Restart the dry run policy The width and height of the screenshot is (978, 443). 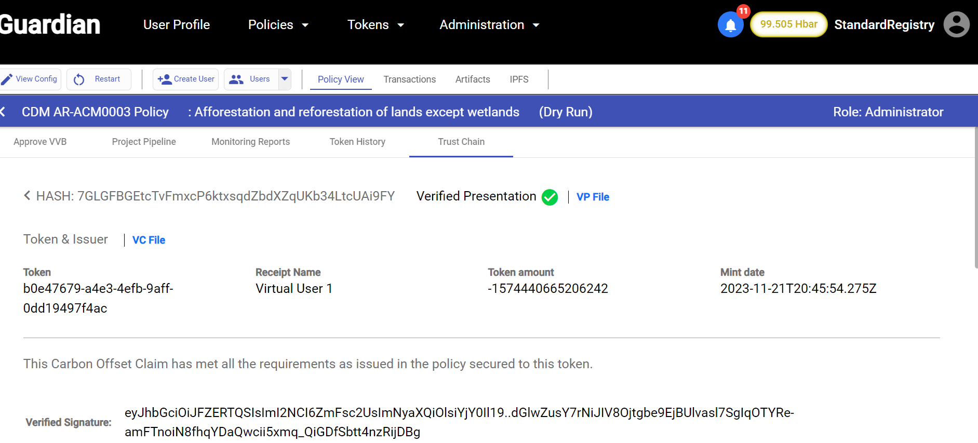[99, 79]
